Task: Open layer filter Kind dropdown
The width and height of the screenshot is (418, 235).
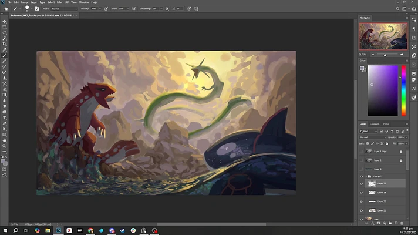Action: [369, 131]
